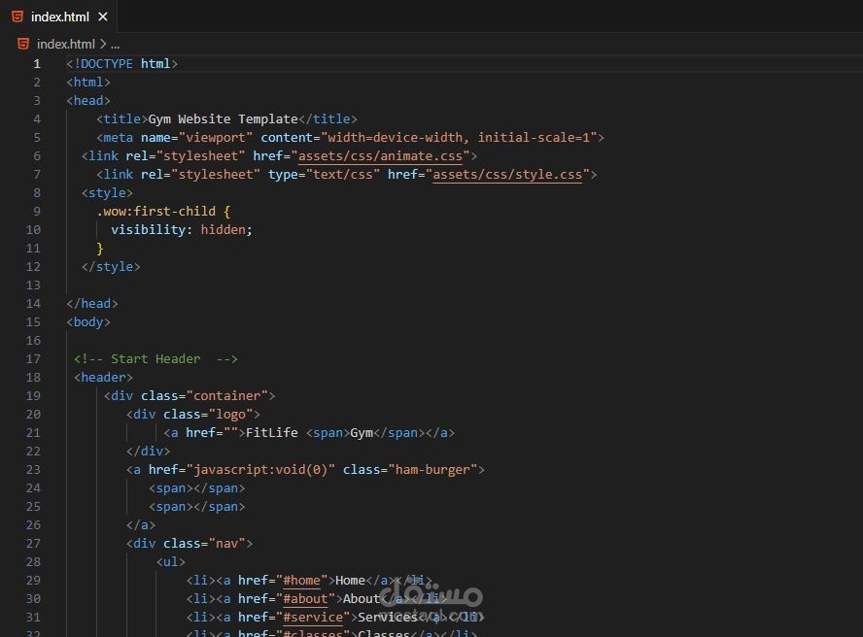Click the empty span on line 24
863x637 pixels.
click(196, 487)
